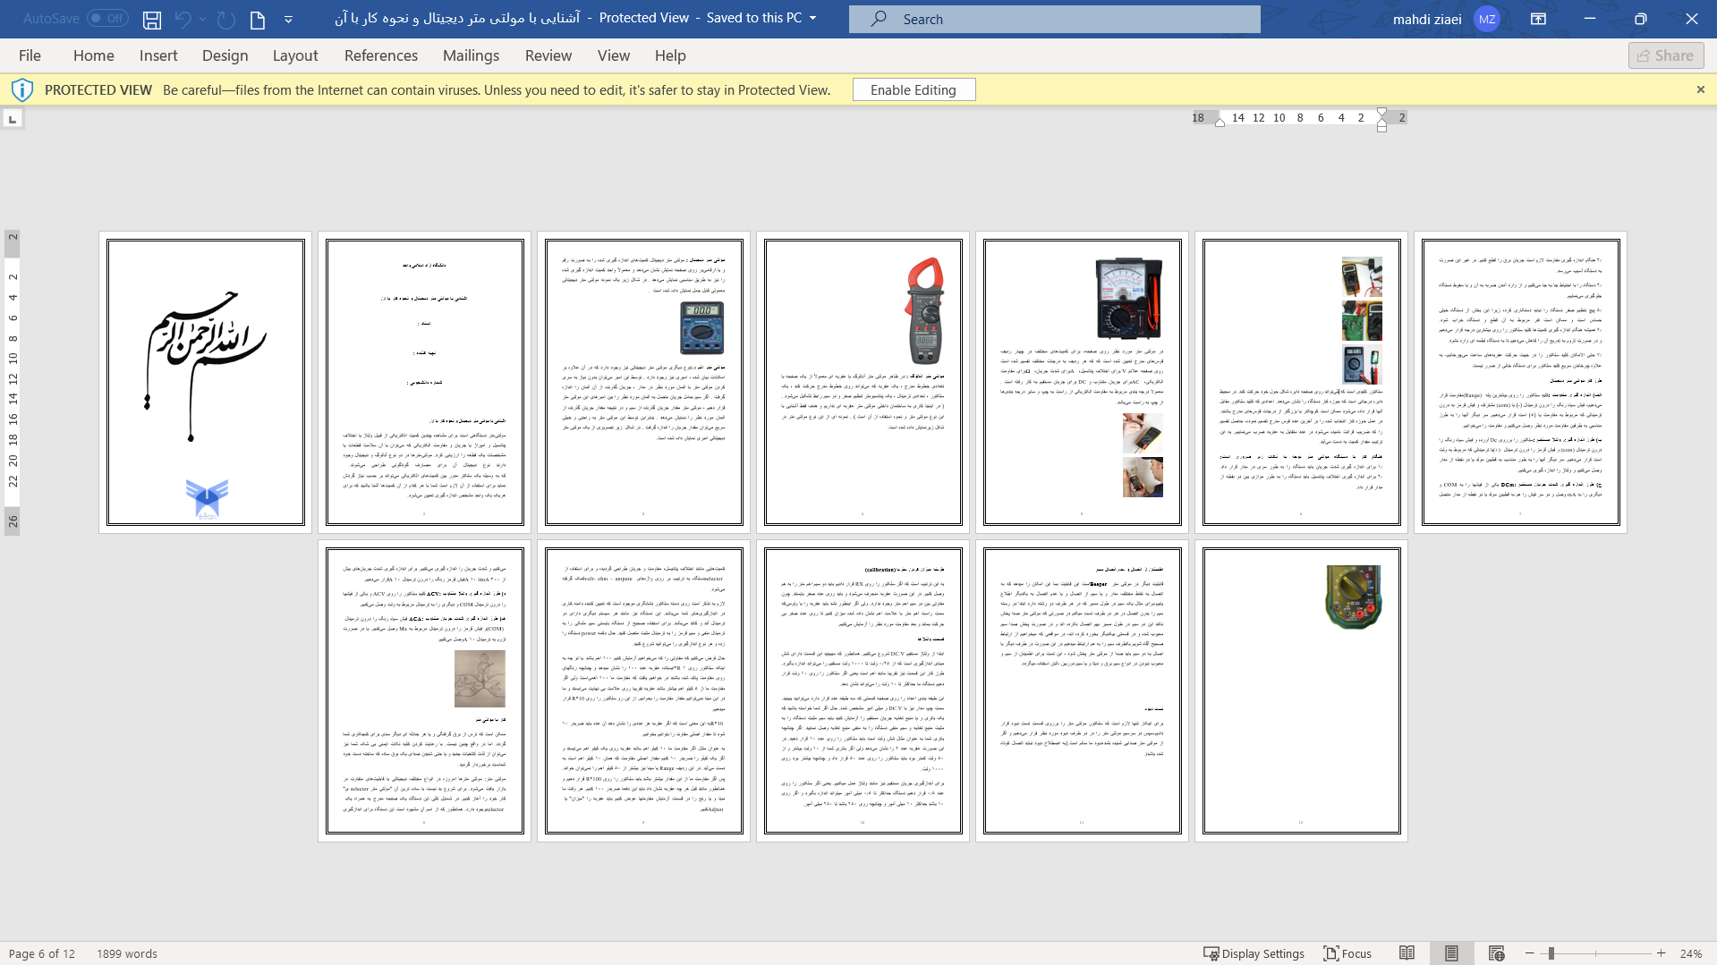Save the document with the floppy disk icon

point(152,19)
